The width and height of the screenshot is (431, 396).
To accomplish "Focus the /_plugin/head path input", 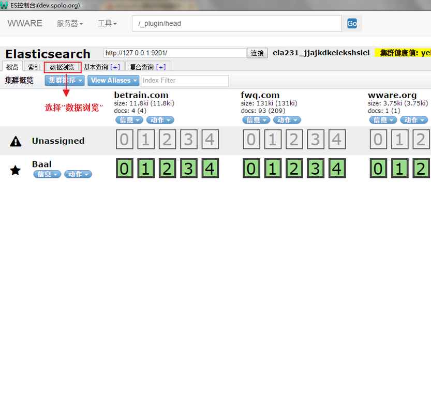I will click(237, 23).
